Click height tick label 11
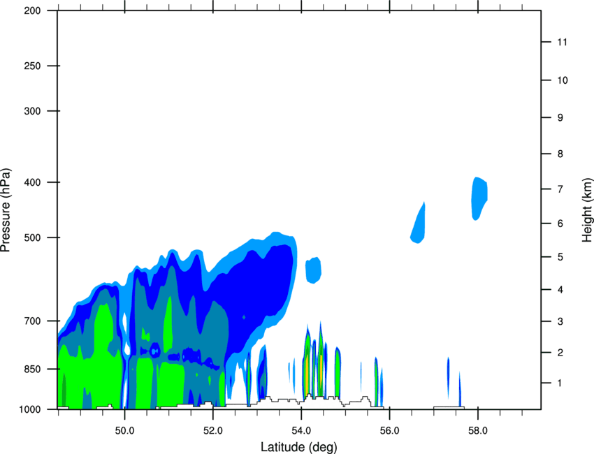Viewport: 594px width, 454px height. click(x=562, y=42)
